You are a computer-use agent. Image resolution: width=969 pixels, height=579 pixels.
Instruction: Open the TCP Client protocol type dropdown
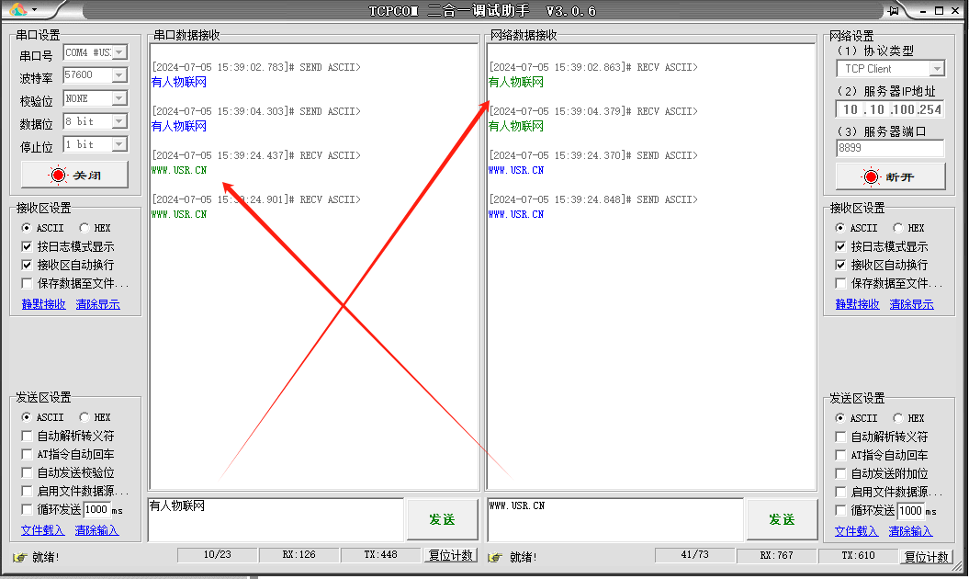(x=937, y=69)
